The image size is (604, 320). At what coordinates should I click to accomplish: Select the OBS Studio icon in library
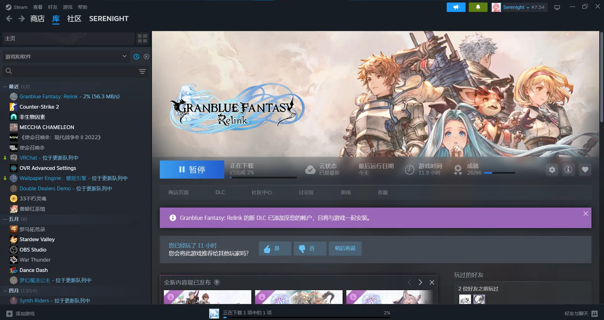pos(14,250)
